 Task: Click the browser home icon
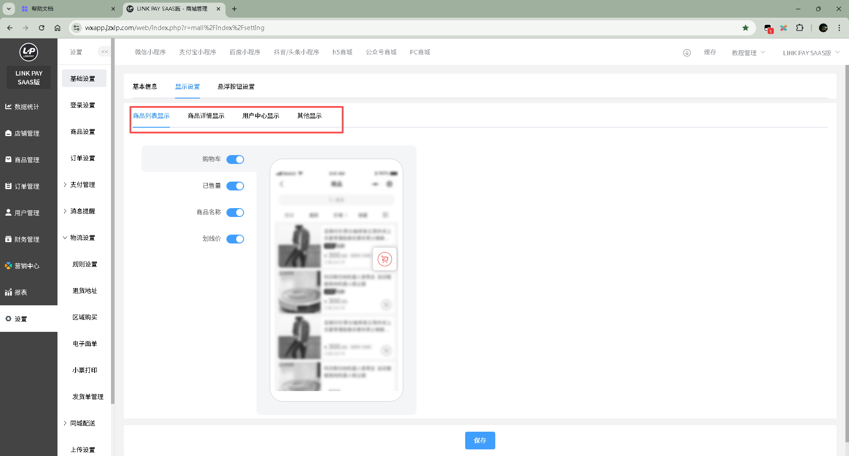pos(57,28)
